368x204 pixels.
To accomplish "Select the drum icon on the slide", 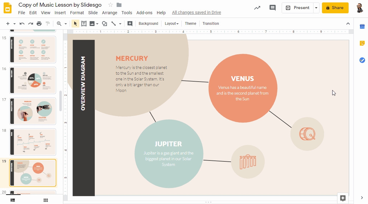I will coord(307,134).
